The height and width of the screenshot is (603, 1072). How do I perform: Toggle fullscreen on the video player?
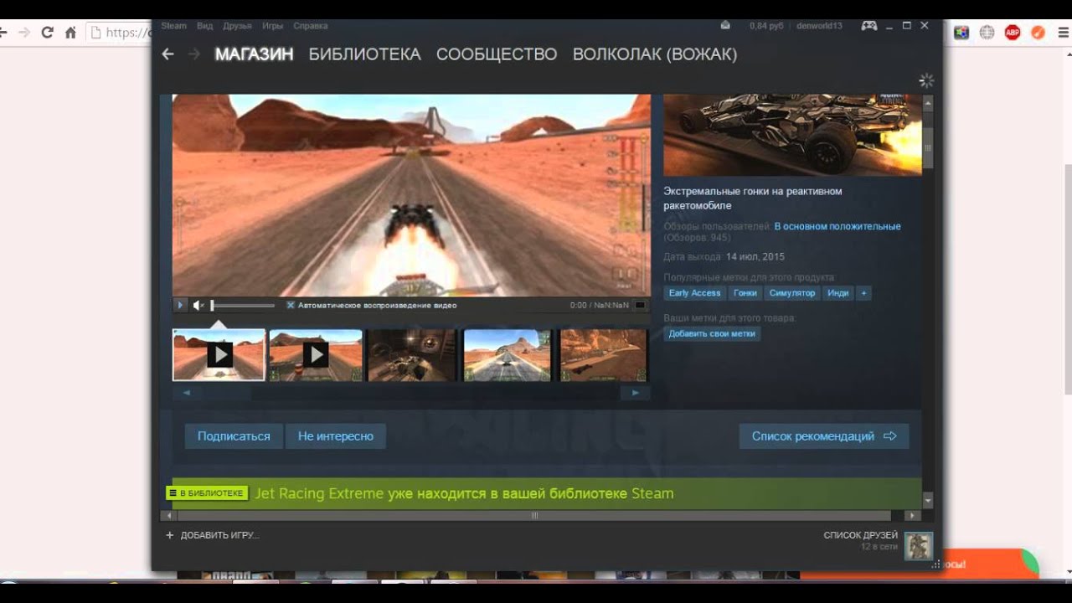point(641,306)
